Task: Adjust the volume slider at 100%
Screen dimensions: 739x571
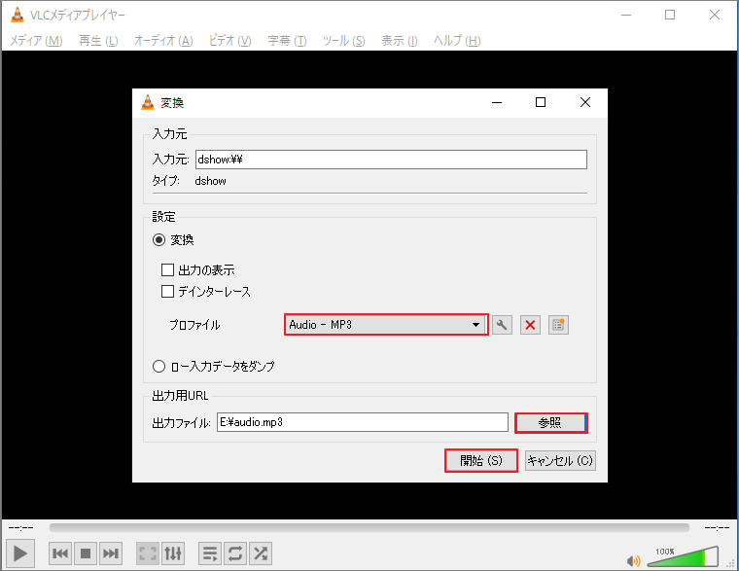Action: coord(683,556)
